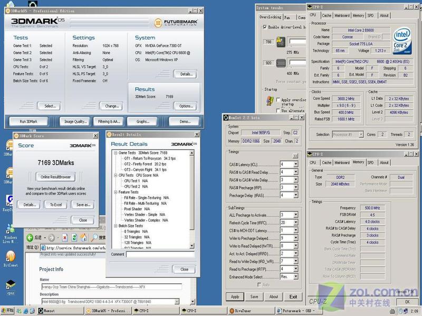Image resolution: width=422 pixels, height=316 pixels.
Task: Click the Show Desktop quick launch icon
Action: [x=32, y=311]
